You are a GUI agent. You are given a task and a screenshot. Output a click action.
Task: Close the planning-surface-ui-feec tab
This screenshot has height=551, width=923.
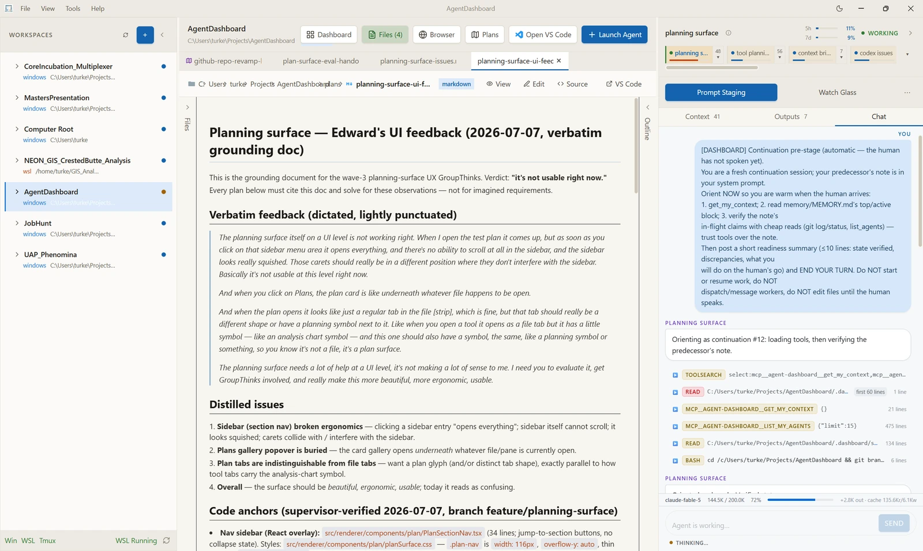click(x=559, y=61)
